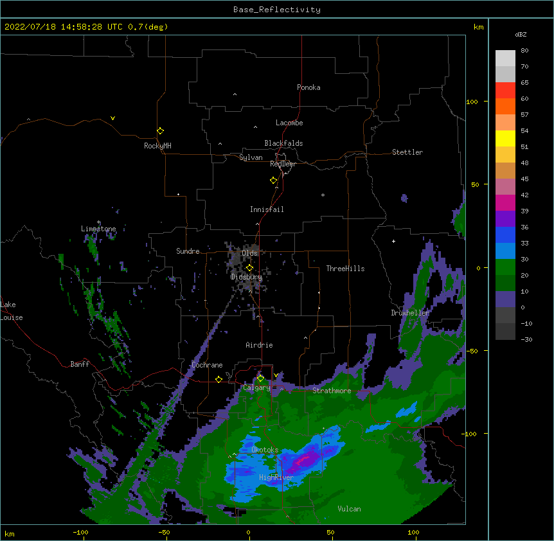Click the Didsbury label

246,277
